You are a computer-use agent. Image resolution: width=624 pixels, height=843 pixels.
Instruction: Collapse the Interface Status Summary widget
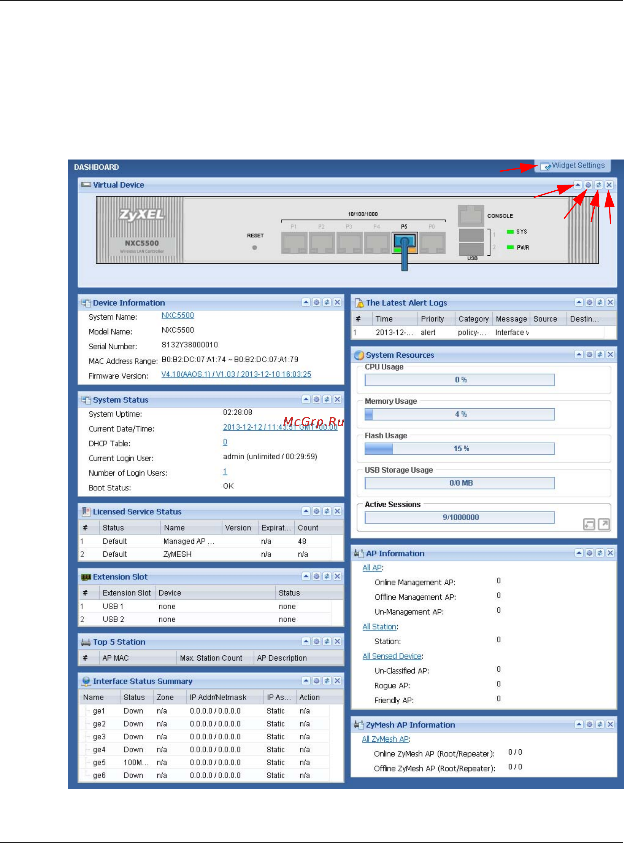coord(306,681)
